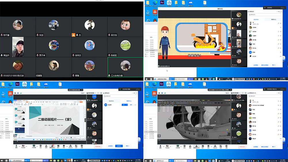This screenshot has width=288, height=162.
Task: Click 移除 for 张孟君 in waiting list
Action: tap(131, 105)
